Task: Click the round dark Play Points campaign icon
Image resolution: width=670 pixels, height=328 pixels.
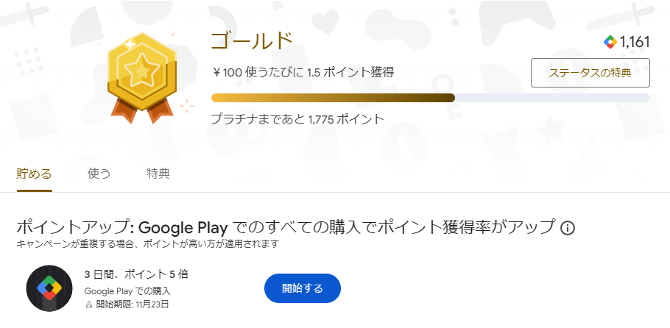Action: pyautogui.click(x=49, y=288)
